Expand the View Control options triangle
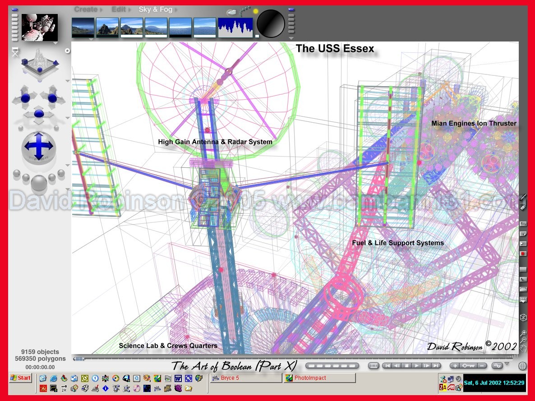The image size is (535, 401). tap(68, 81)
